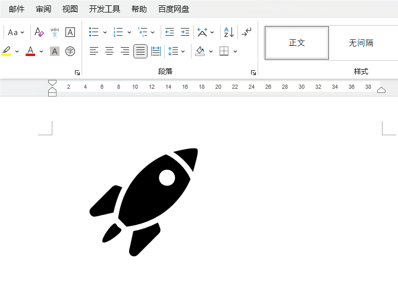Select the 无间隔 style

[361, 43]
